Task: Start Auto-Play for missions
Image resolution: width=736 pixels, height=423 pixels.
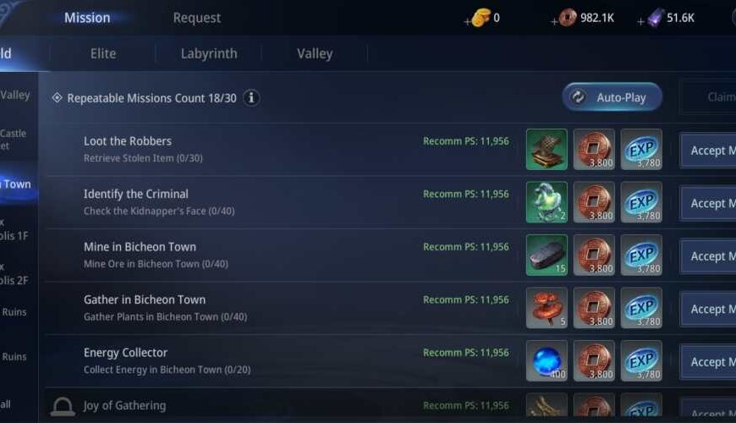Action: [612, 97]
